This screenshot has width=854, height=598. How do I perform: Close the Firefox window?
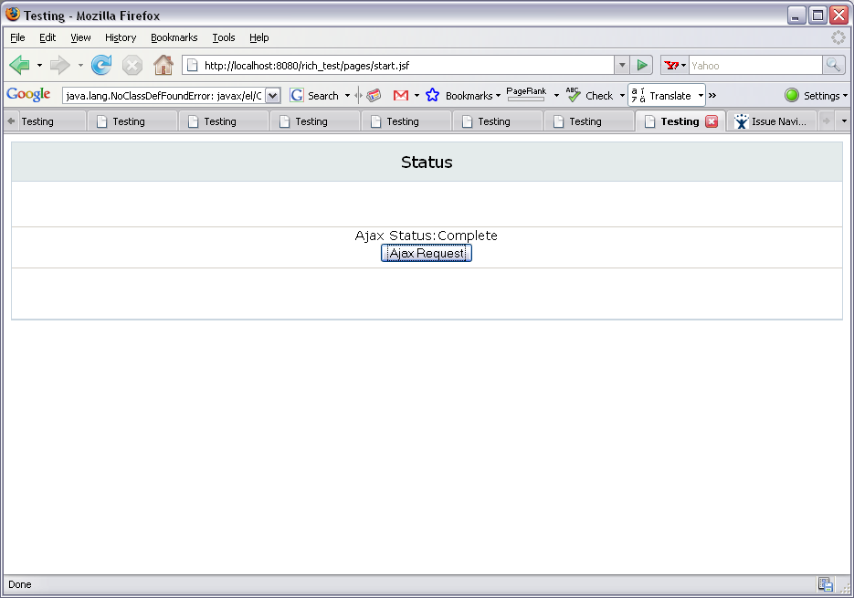838,16
